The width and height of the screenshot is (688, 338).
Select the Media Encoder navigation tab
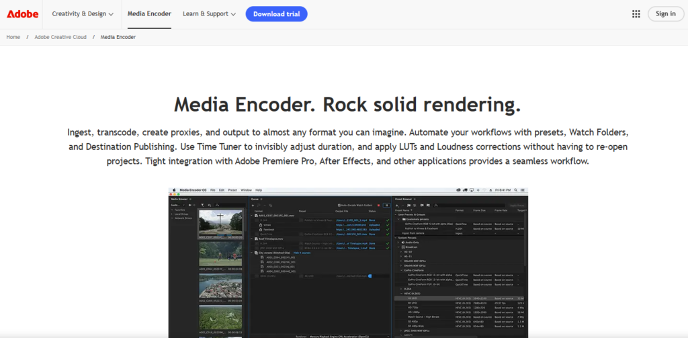148,13
